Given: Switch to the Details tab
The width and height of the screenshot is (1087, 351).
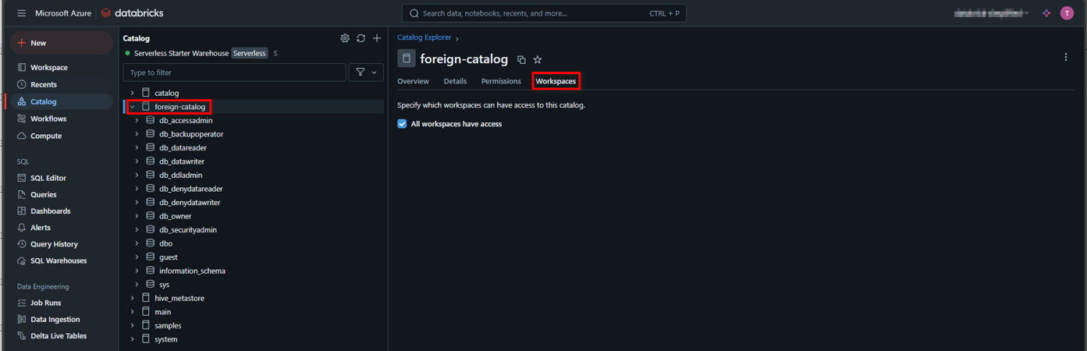Looking at the screenshot, I should point(455,81).
